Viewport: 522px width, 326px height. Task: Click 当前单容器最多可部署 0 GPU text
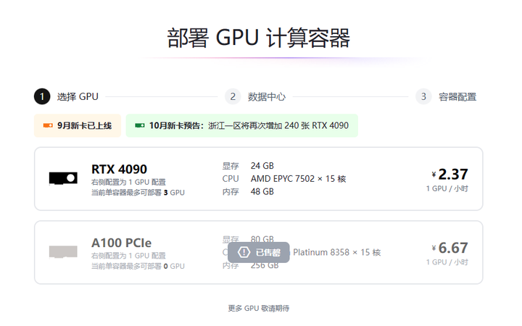tap(138, 266)
